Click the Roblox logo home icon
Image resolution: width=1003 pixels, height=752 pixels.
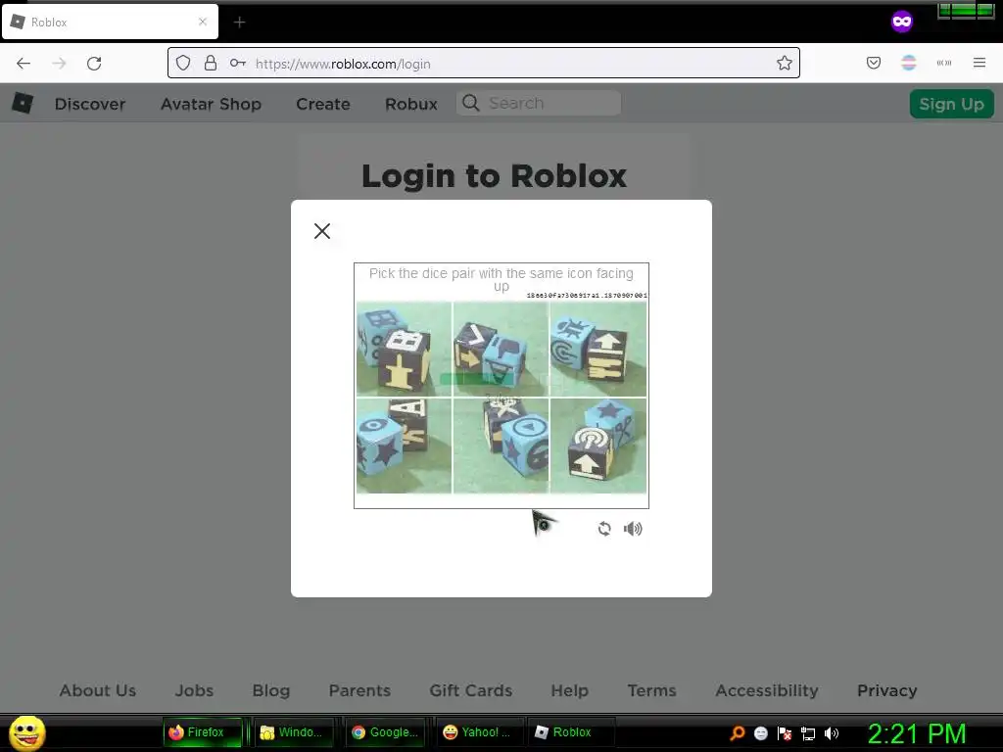(24, 103)
